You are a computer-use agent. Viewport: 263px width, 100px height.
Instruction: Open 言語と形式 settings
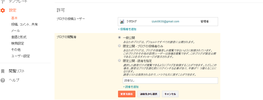click(x=19, y=37)
